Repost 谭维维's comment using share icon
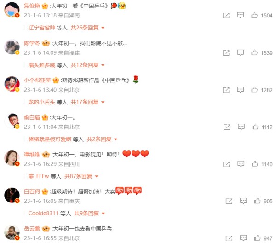This screenshot has height=243, width=276. [226, 164]
